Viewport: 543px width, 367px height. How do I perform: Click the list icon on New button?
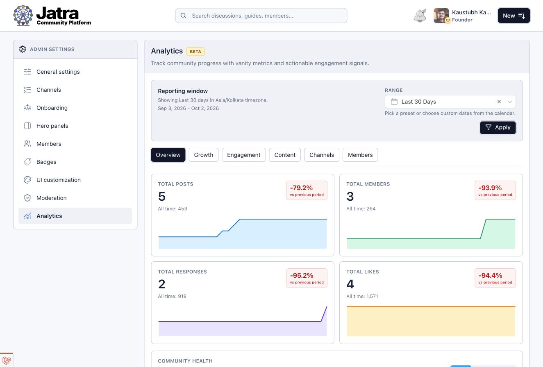pyautogui.click(x=522, y=16)
